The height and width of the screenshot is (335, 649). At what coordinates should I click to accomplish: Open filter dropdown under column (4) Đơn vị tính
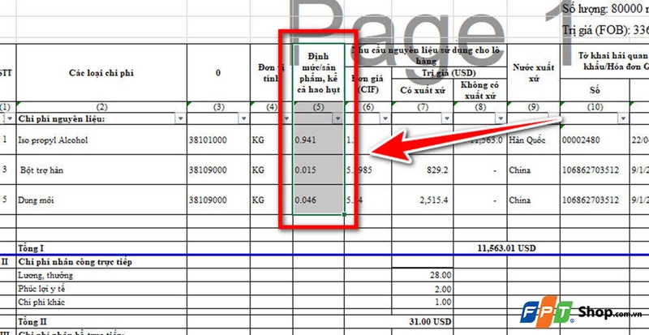click(x=287, y=119)
